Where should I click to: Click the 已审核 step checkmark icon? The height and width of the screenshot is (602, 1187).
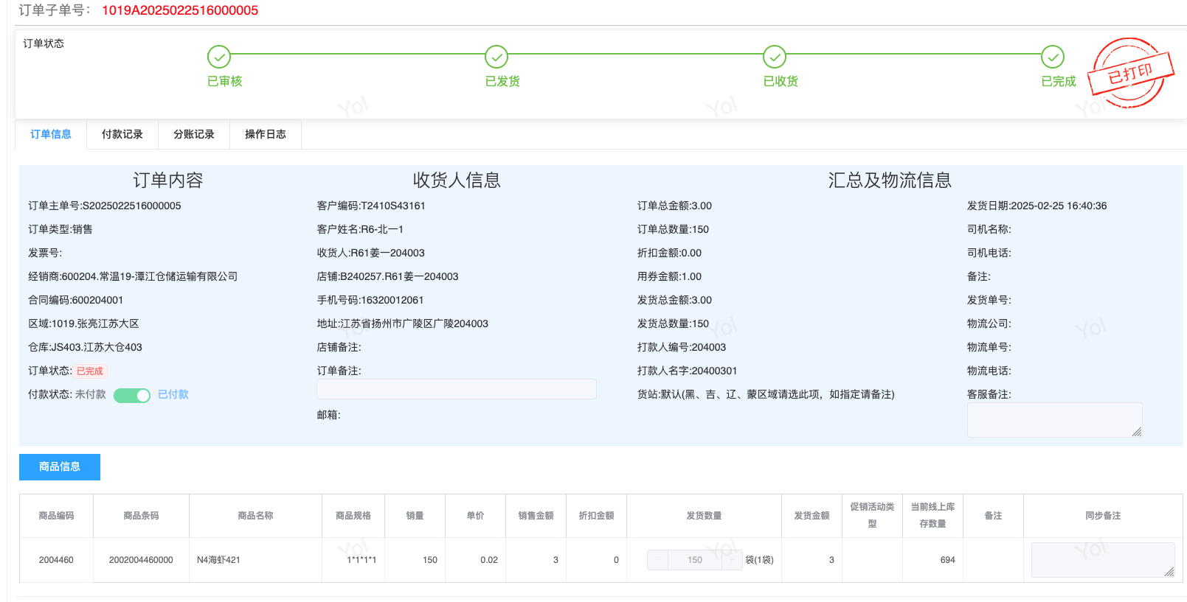[x=219, y=57]
